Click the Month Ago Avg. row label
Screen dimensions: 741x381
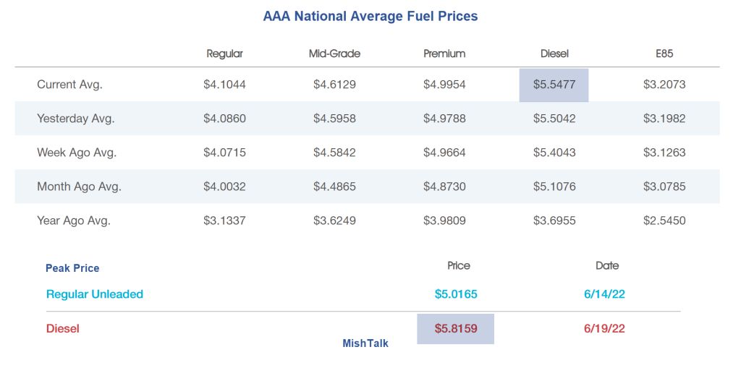[79, 187]
